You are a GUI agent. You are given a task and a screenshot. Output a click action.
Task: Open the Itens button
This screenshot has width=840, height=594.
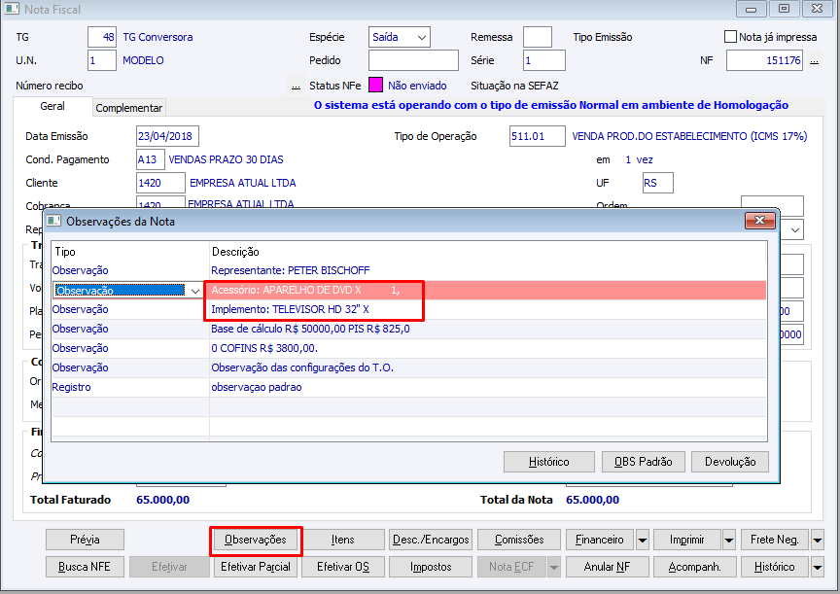coord(343,540)
